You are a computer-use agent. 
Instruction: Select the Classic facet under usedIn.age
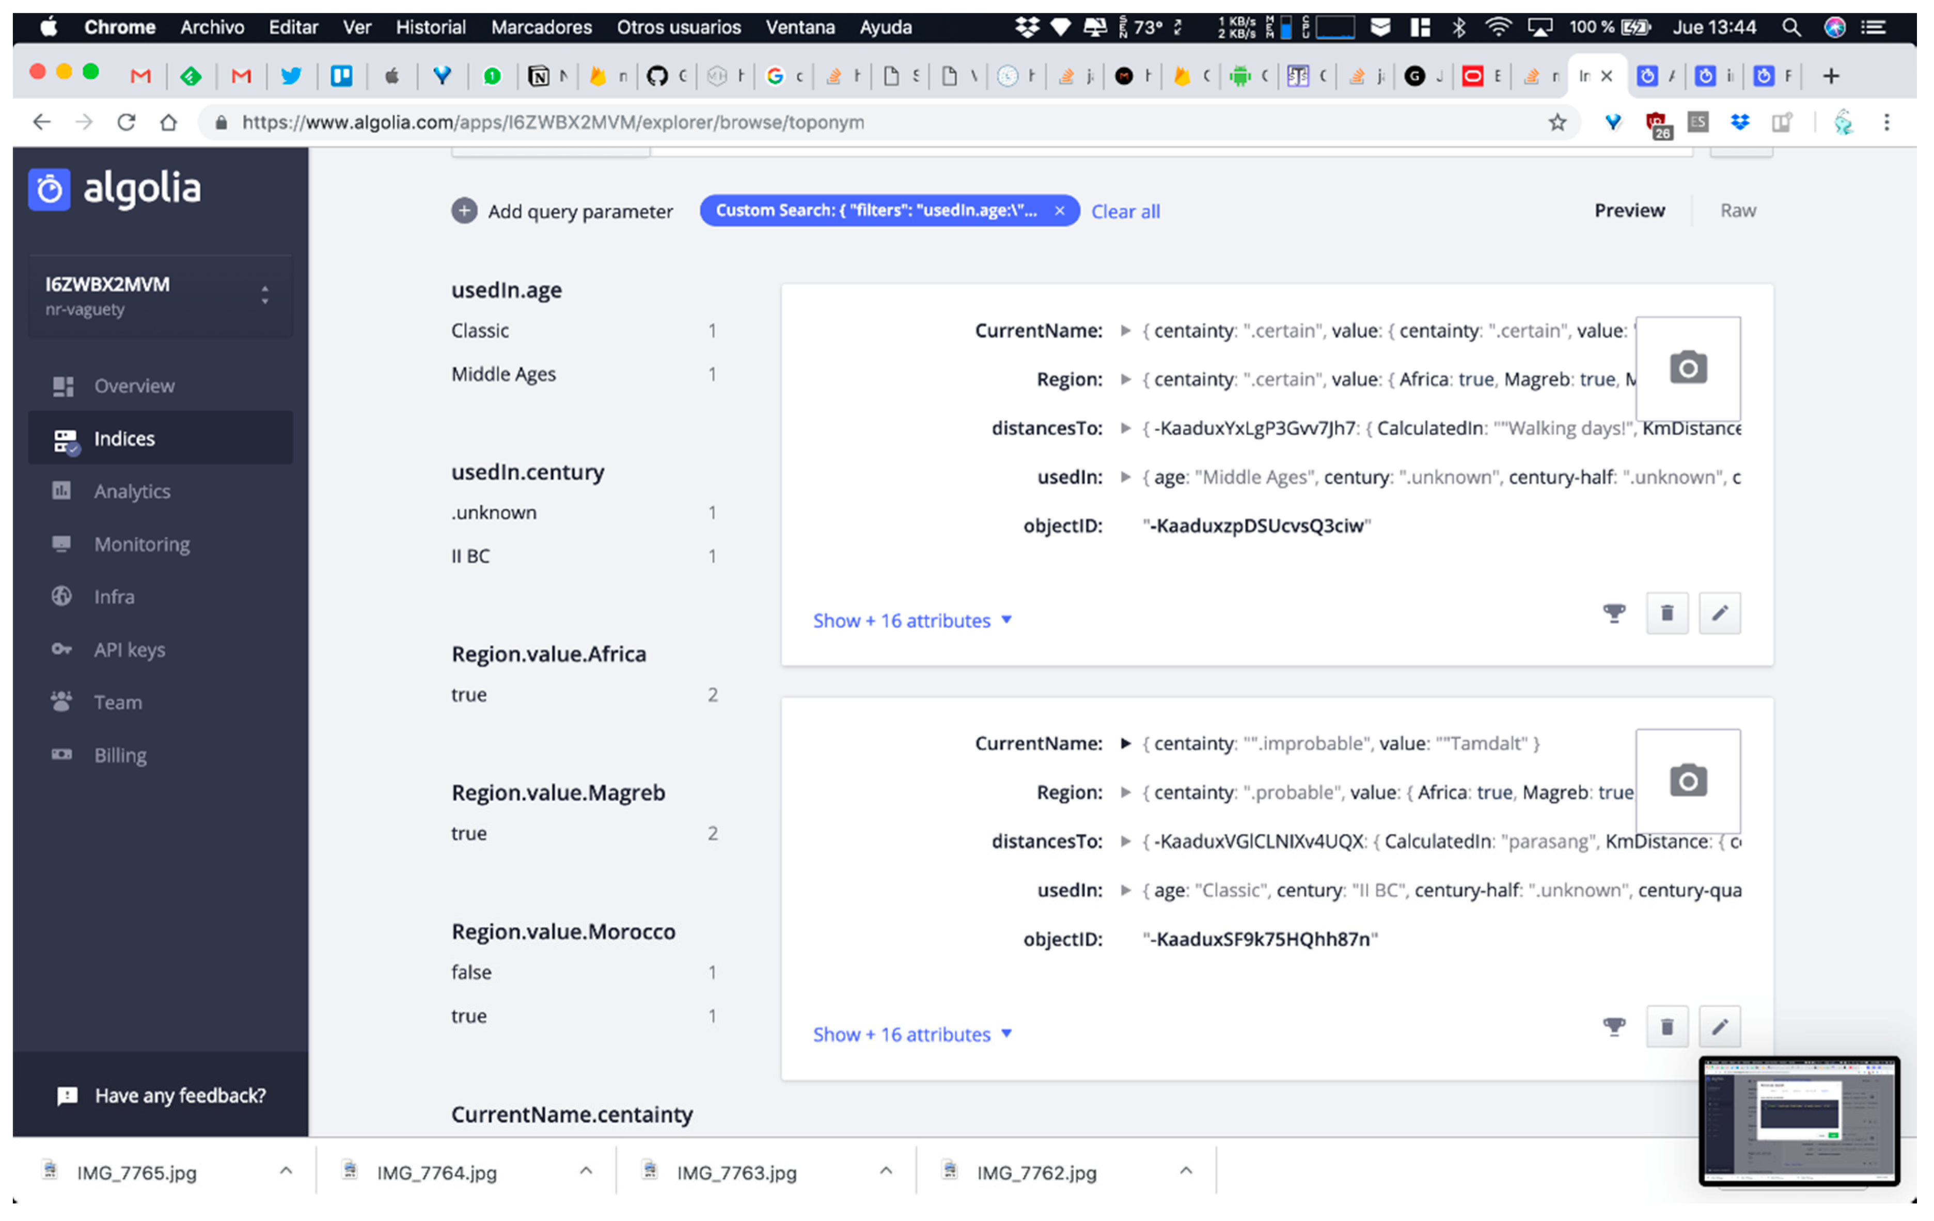click(480, 331)
